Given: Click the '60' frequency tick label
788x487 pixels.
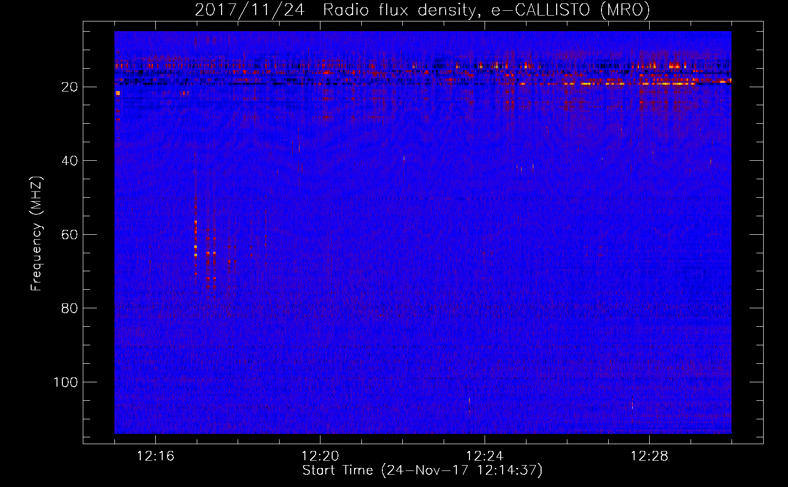Looking at the screenshot, I should click(x=70, y=235).
